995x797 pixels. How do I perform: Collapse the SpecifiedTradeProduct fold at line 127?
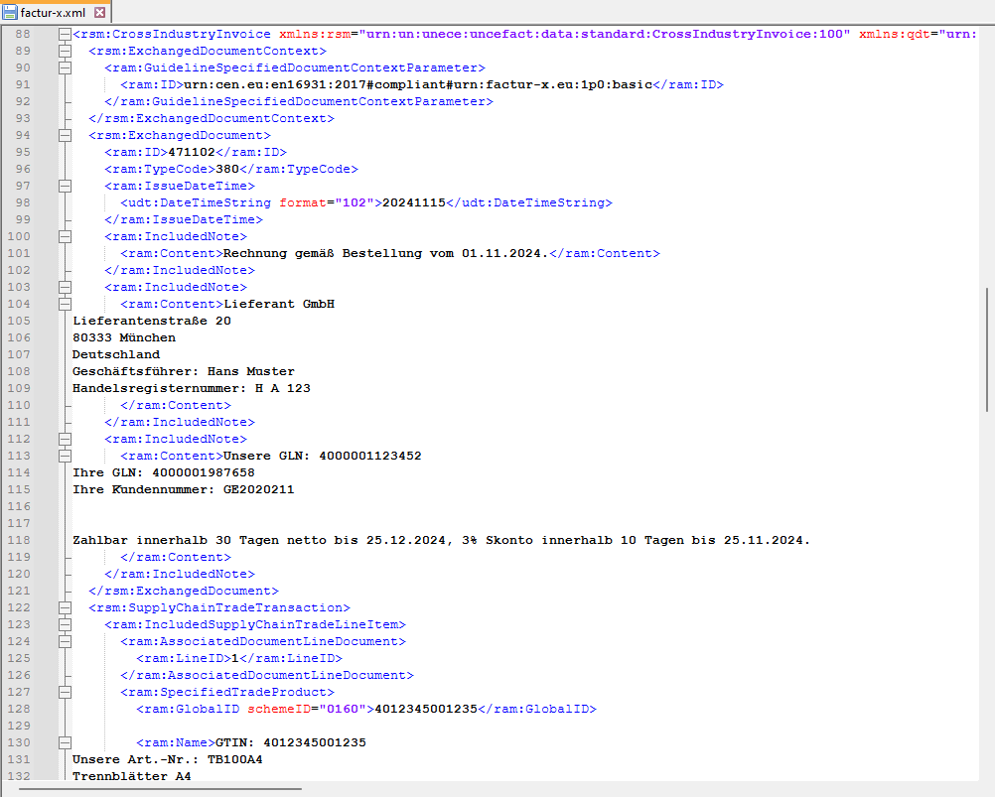[x=65, y=691]
